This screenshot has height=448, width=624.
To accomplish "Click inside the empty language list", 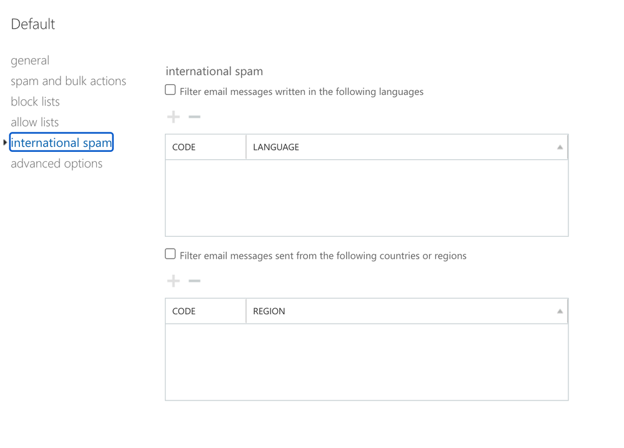I will [367, 197].
